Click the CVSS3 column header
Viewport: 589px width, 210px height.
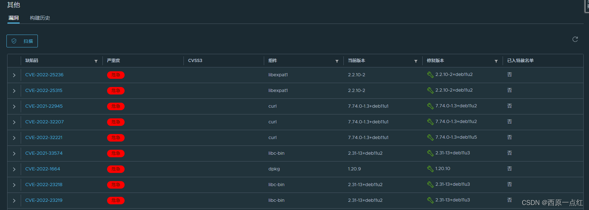point(195,61)
